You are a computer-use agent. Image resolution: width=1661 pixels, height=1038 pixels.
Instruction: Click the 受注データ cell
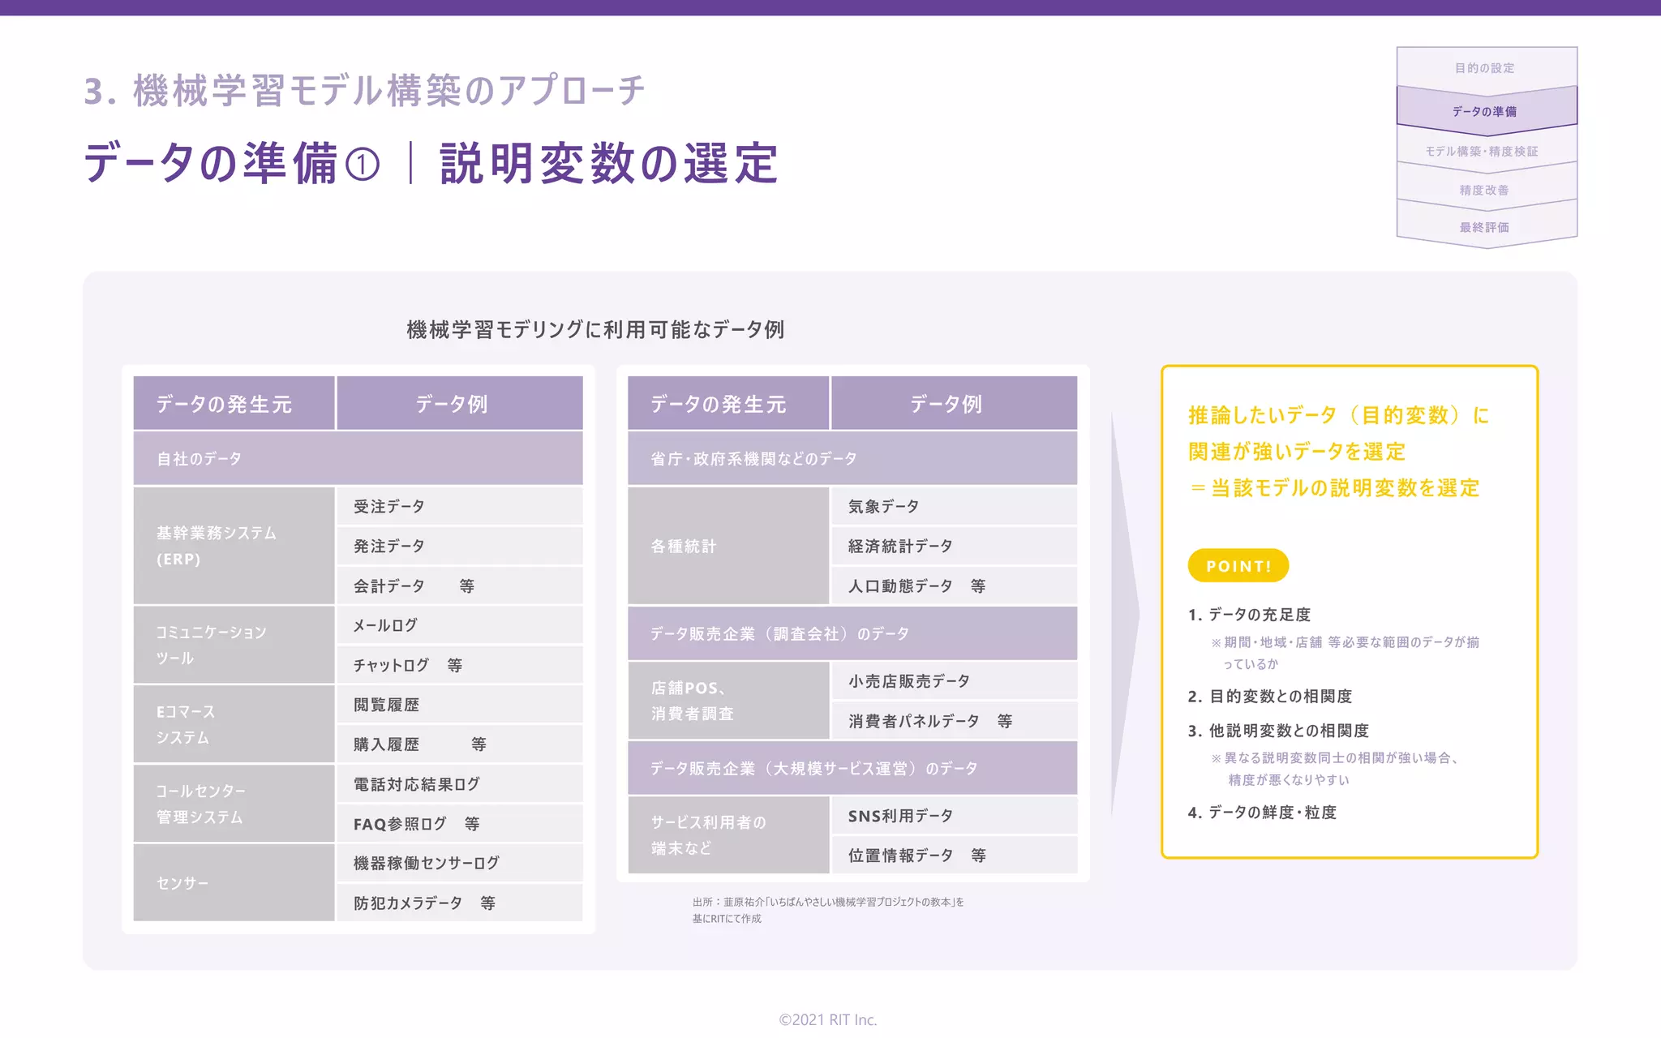point(460,506)
